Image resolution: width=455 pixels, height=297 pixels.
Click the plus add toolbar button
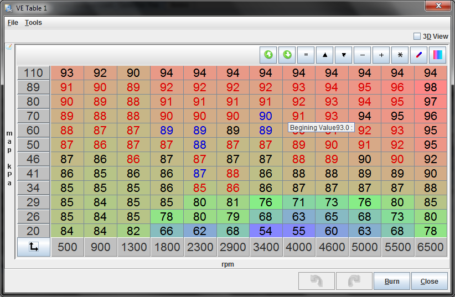(381, 55)
